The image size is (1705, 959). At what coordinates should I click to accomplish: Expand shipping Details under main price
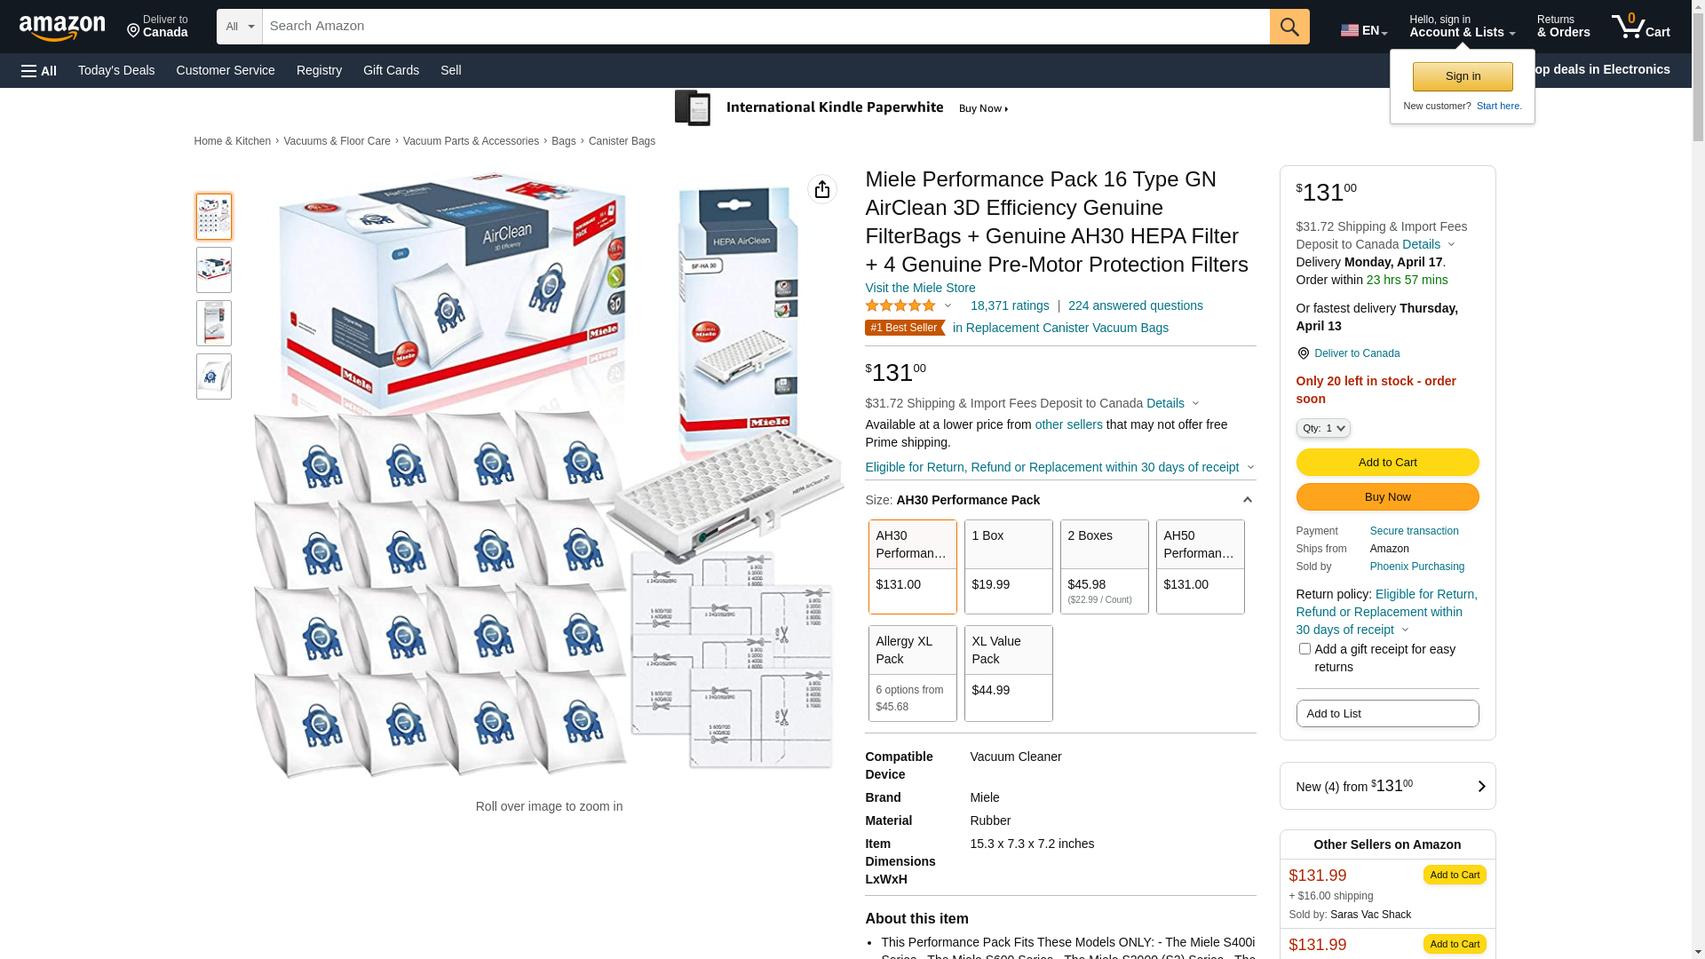[1172, 403]
